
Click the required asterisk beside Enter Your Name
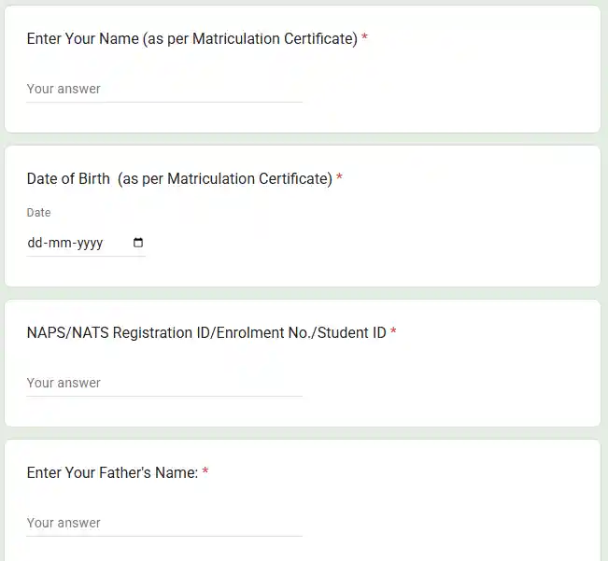[364, 39]
